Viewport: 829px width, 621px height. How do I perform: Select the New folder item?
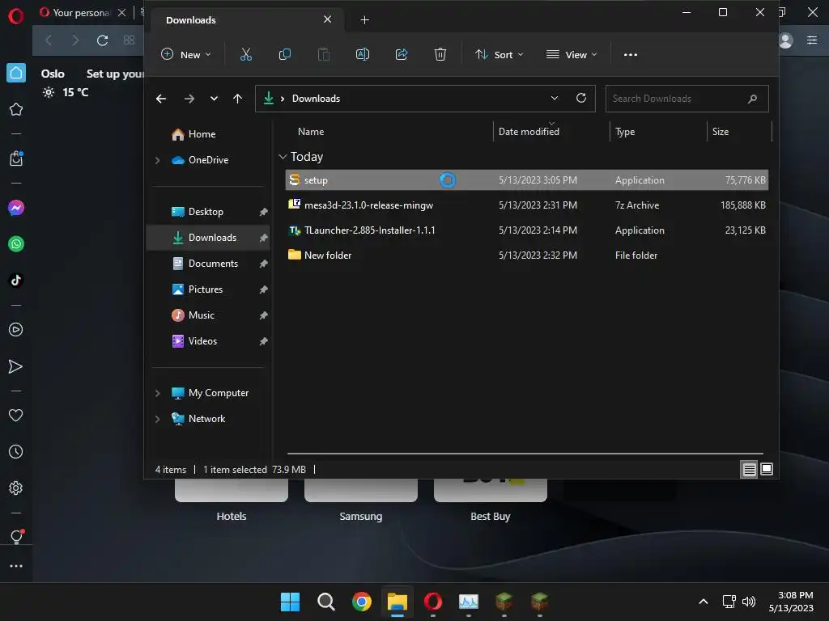[526, 256]
